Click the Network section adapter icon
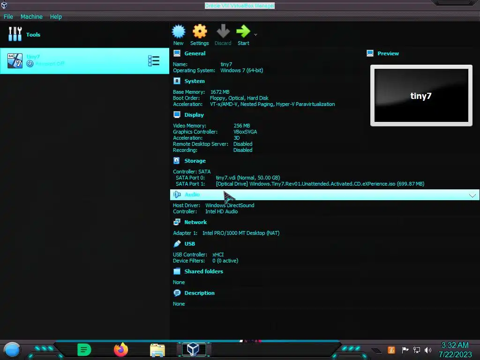 [x=177, y=222]
